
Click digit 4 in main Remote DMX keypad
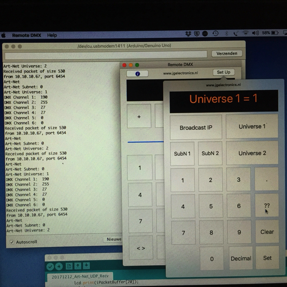click(x=140, y=194)
